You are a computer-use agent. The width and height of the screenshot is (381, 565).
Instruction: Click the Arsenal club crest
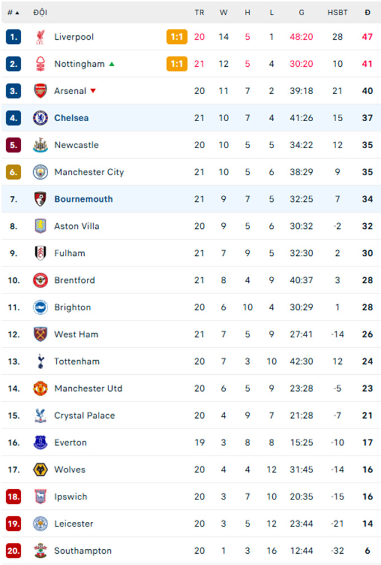[x=40, y=91]
